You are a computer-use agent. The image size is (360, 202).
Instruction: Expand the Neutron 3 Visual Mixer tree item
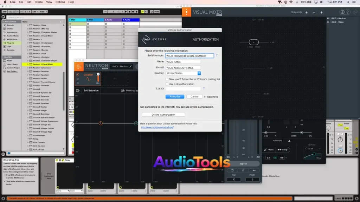coord(28,64)
